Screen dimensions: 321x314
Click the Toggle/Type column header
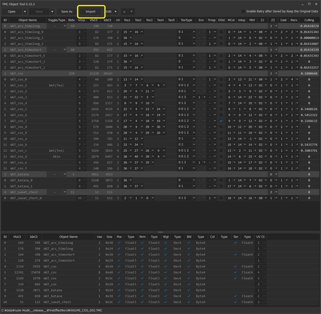(56, 20)
